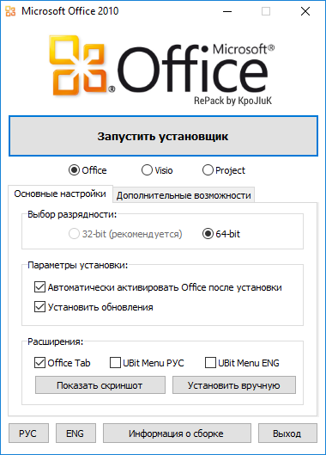Open the Дополнительные возможности tab
The width and height of the screenshot is (326, 455).
(x=184, y=195)
